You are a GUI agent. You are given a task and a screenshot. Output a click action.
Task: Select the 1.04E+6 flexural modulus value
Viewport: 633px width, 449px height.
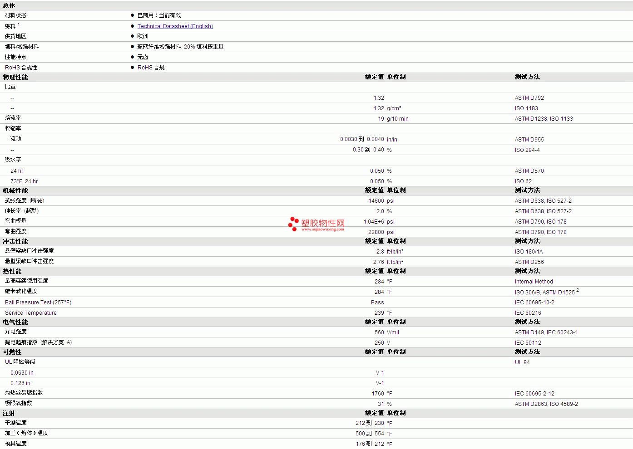coord(374,222)
